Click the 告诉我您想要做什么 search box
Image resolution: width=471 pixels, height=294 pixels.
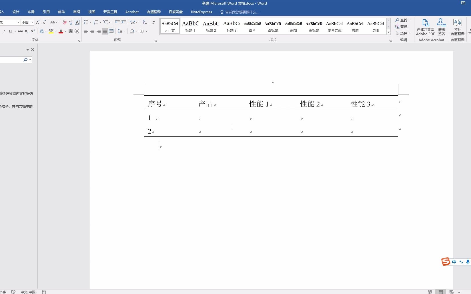coord(240,12)
